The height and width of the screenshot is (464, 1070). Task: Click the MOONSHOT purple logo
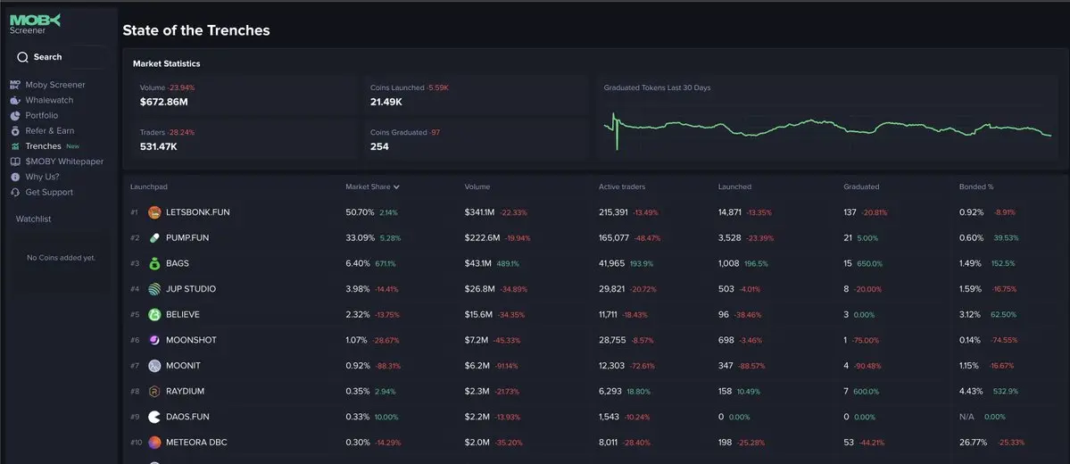coord(154,340)
